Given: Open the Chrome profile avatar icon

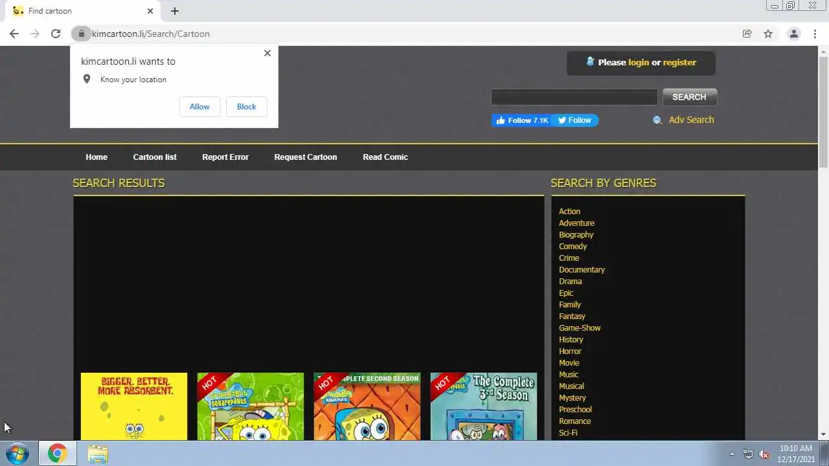Looking at the screenshot, I should click(x=793, y=34).
